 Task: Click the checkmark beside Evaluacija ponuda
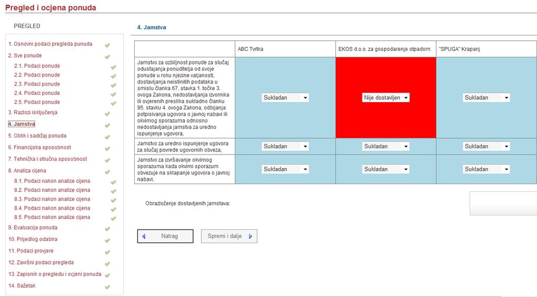coord(108,229)
